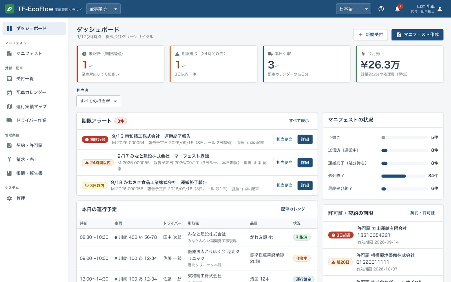The width and height of the screenshot is (451, 282).
Task: Select マニフェスト in the sidebar menu
Action: click(34, 54)
